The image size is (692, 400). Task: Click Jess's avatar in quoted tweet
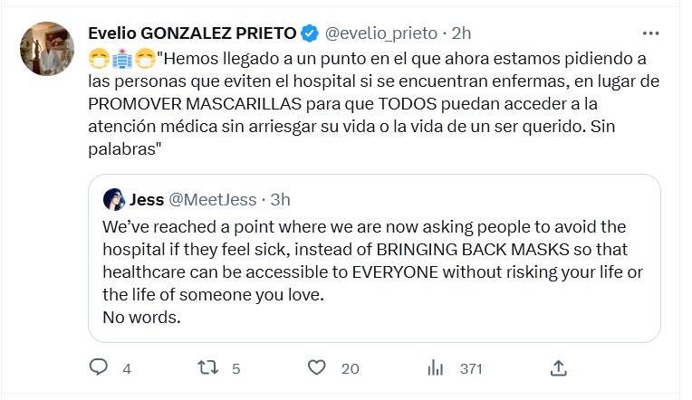(x=114, y=199)
